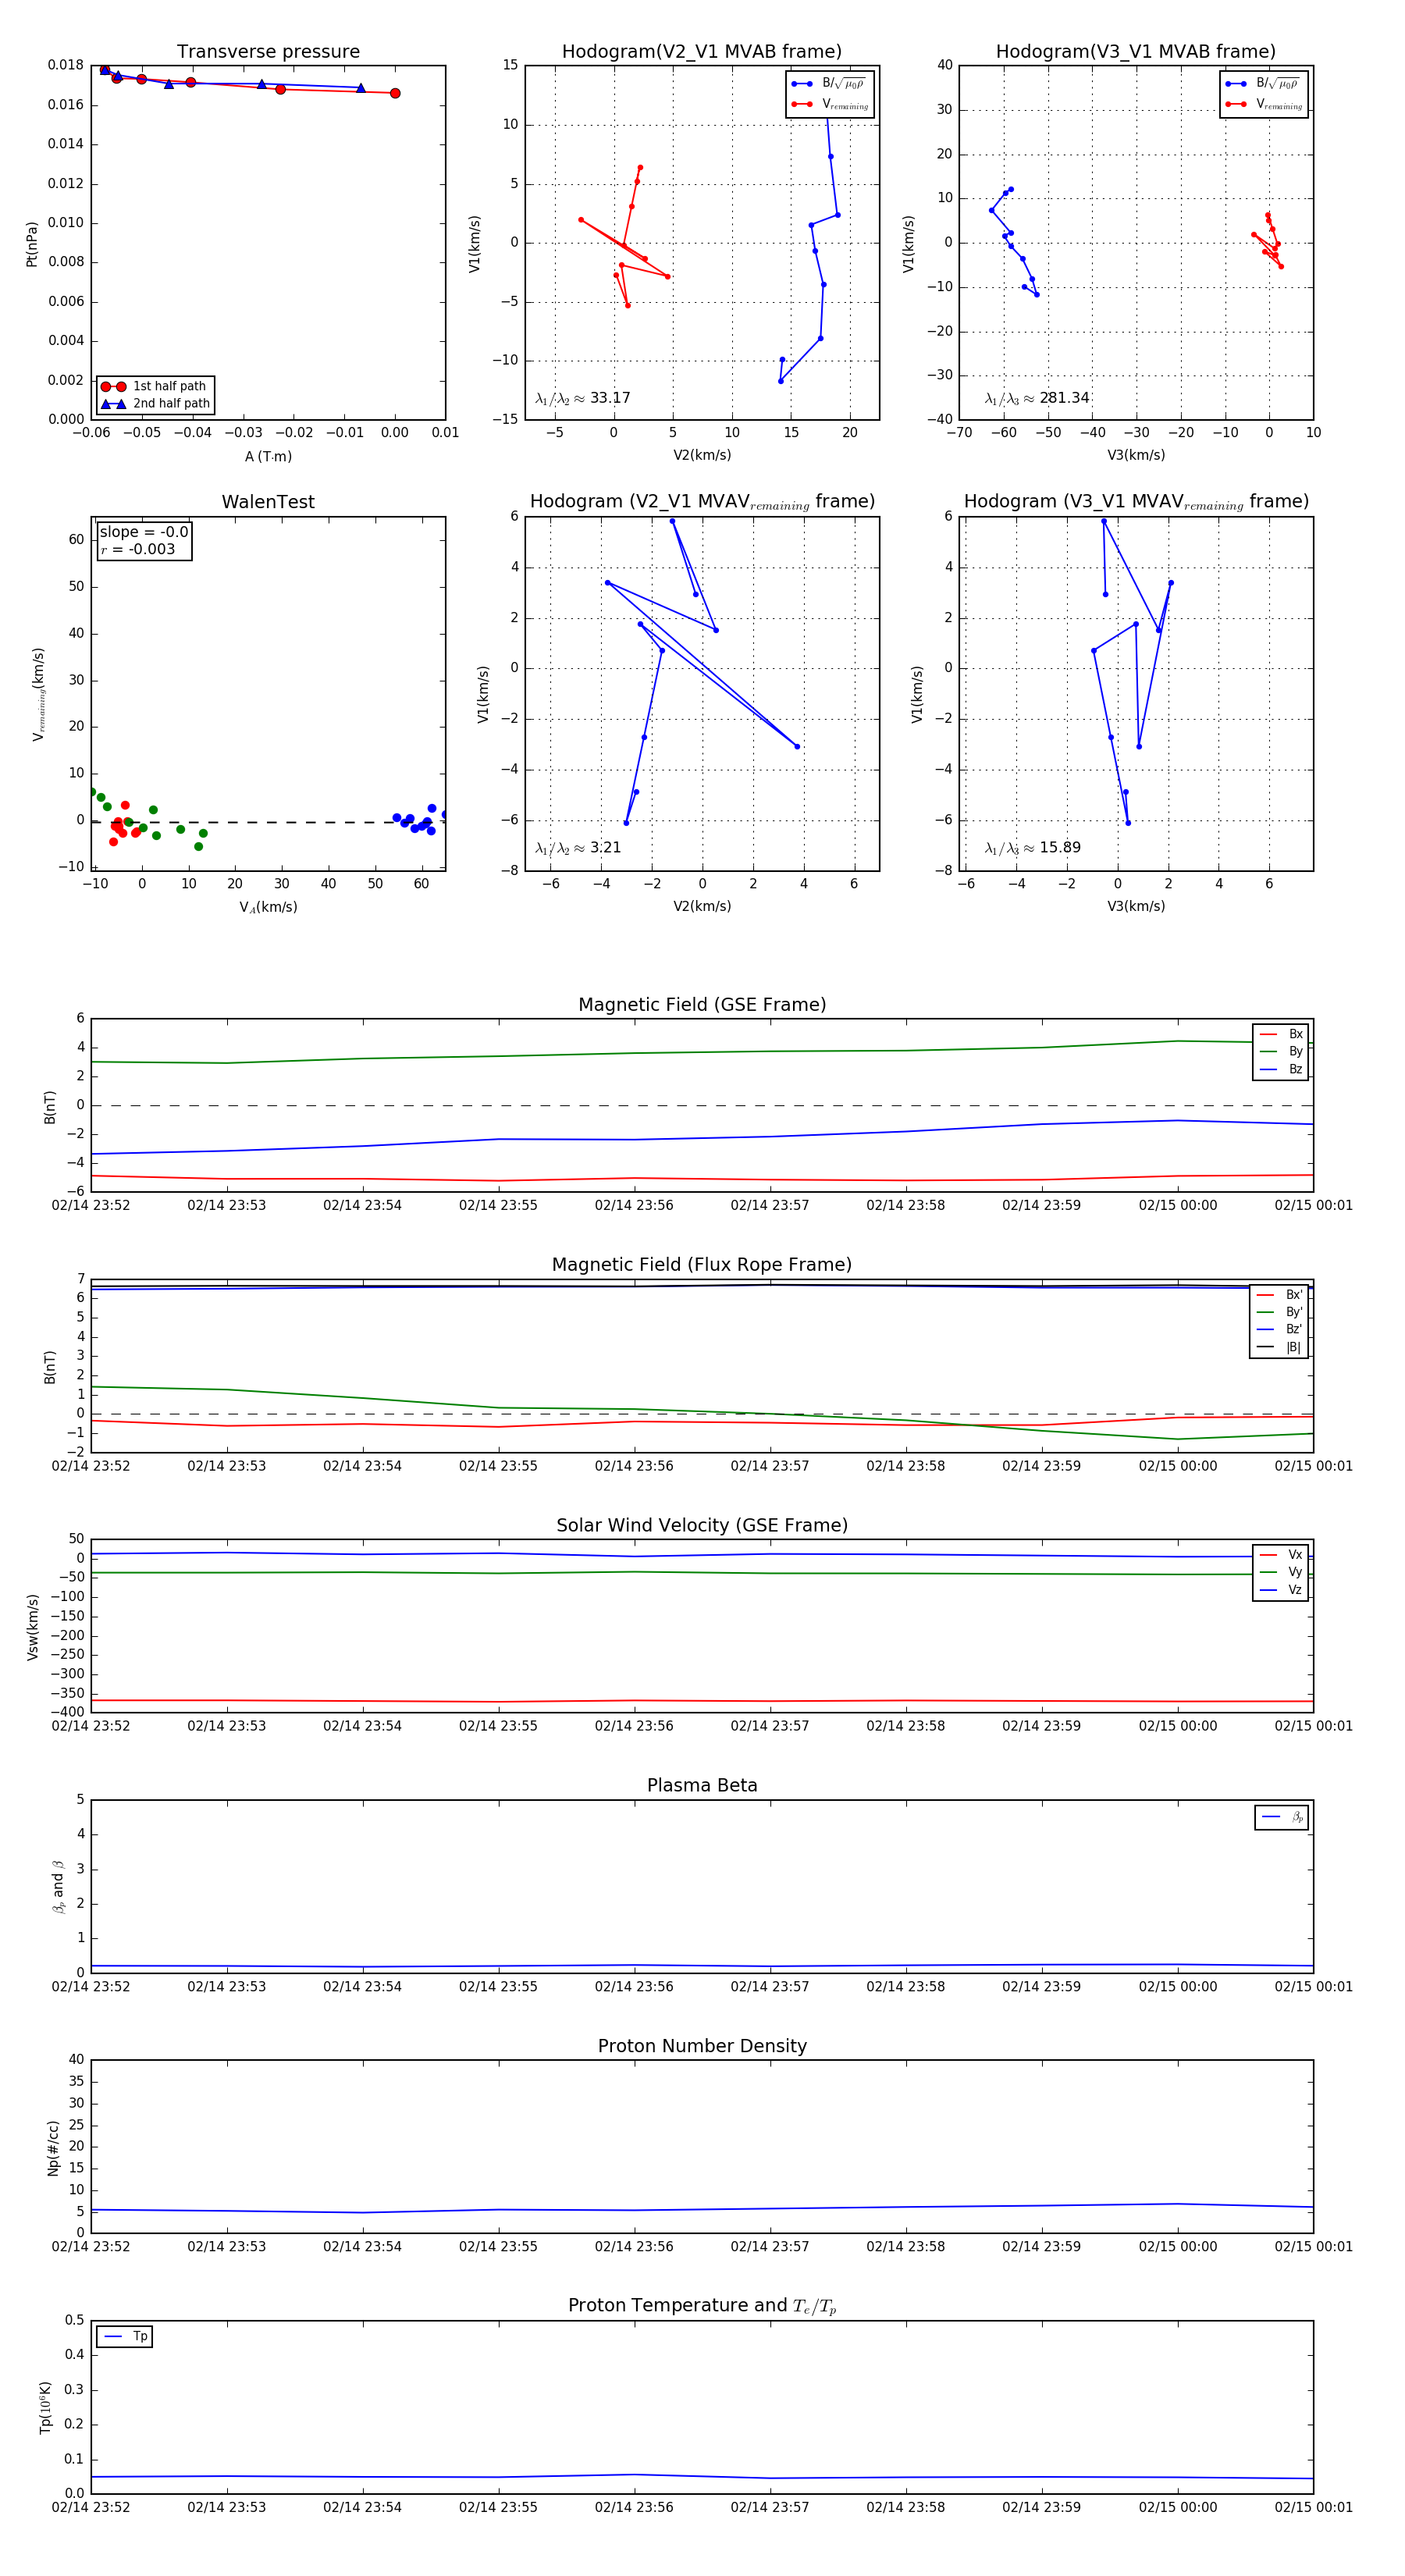Click the 'Transverse pressure' plot title
Image resolution: width=1405 pixels, height=2576 pixels.
coord(268,52)
